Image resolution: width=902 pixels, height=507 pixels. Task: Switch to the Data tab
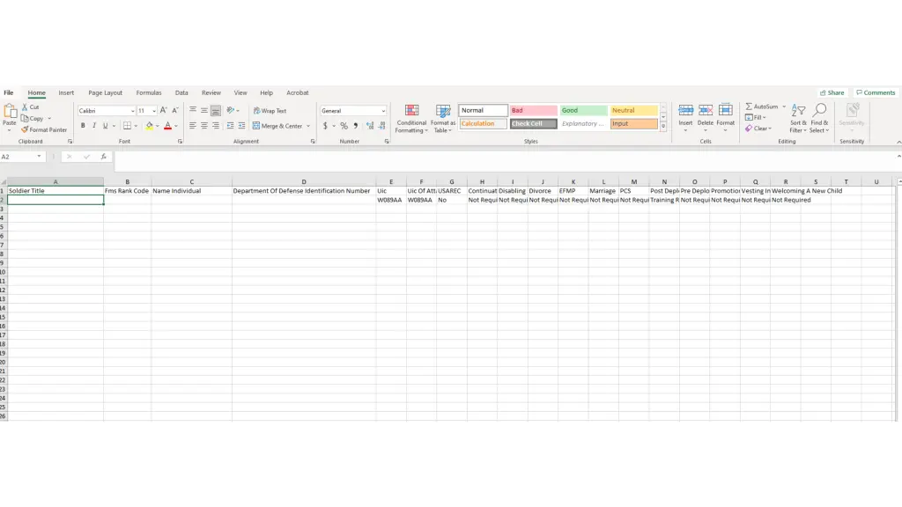coord(181,92)
